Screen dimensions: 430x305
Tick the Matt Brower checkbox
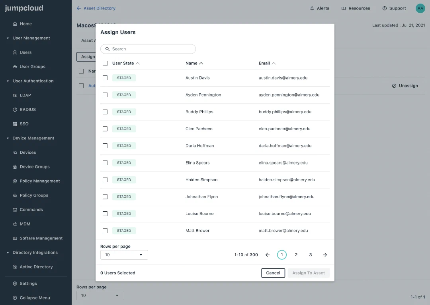pos(105,231)
